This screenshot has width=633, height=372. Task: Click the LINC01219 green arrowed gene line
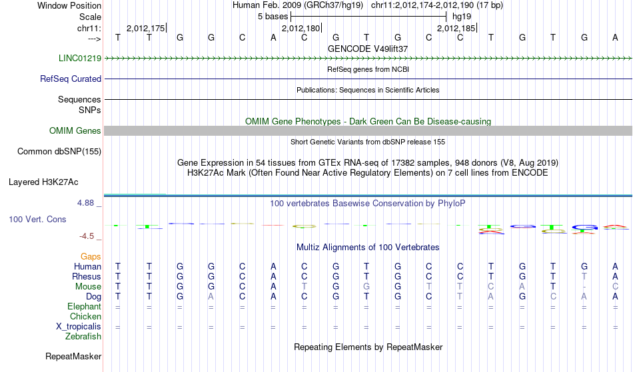368,59
